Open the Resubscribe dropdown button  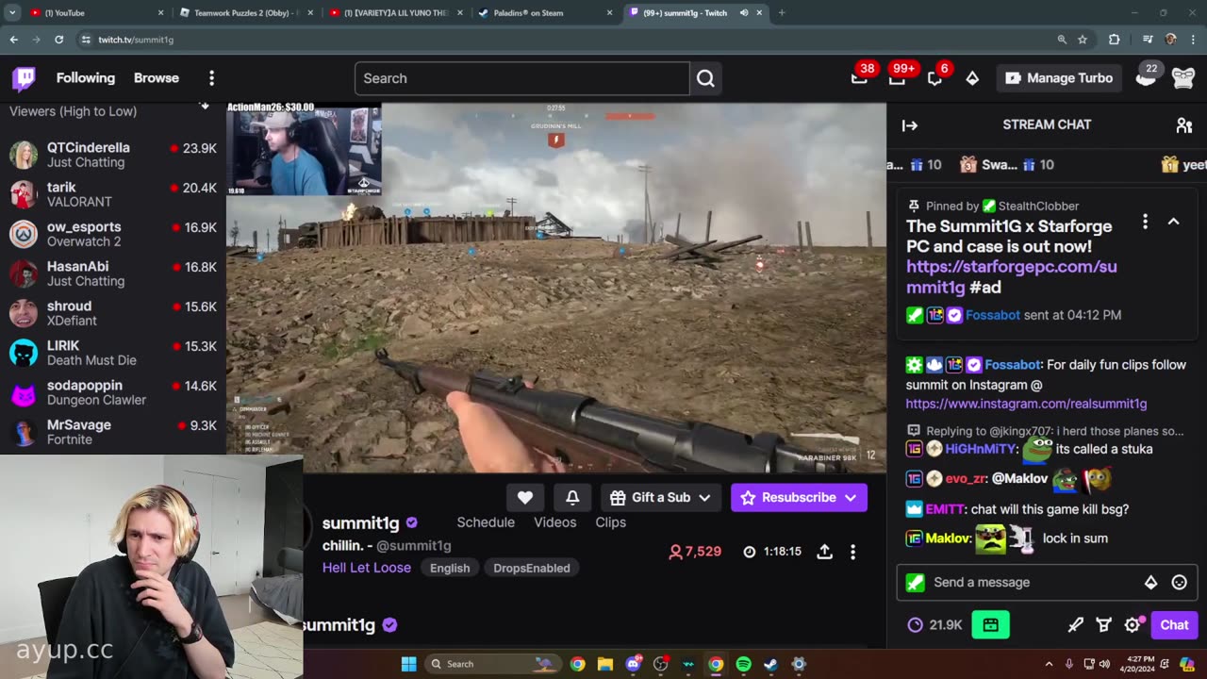[x=799, y=497]
